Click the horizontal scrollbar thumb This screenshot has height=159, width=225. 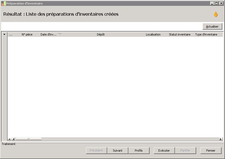(x=29, y=139)
